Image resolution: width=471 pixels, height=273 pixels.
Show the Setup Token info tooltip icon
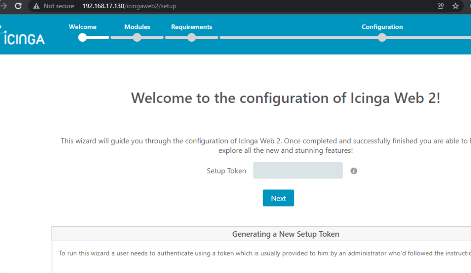[354, 171]
